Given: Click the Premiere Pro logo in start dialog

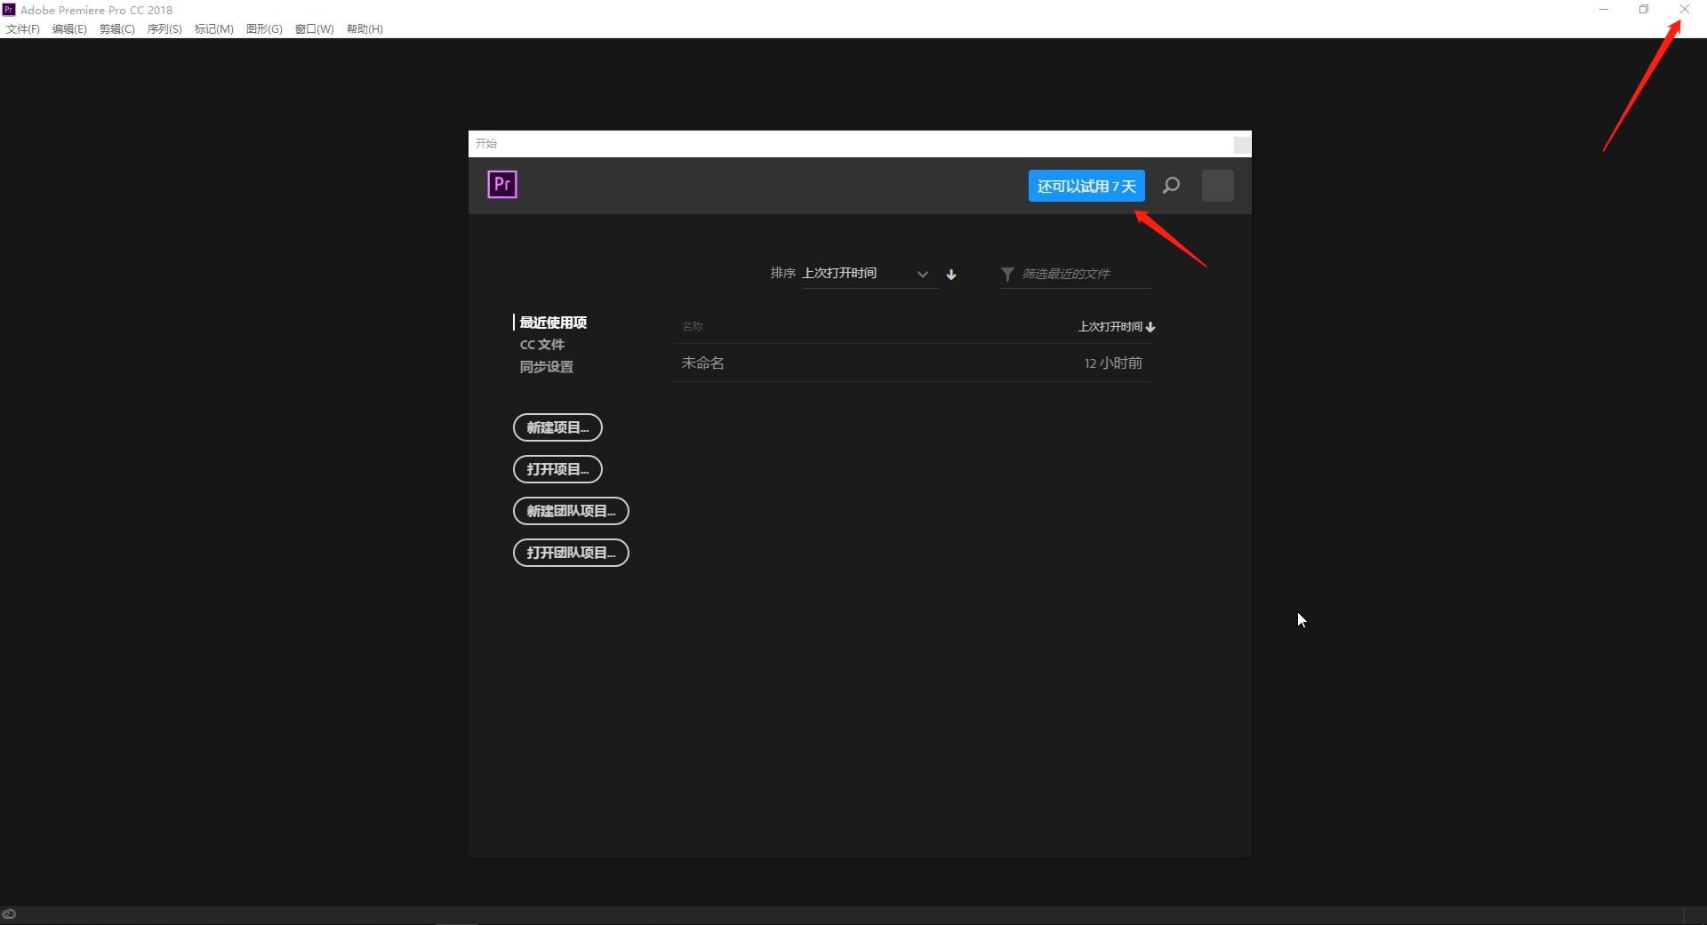Looking at the screenshot, I should click(x=502, y=185).
